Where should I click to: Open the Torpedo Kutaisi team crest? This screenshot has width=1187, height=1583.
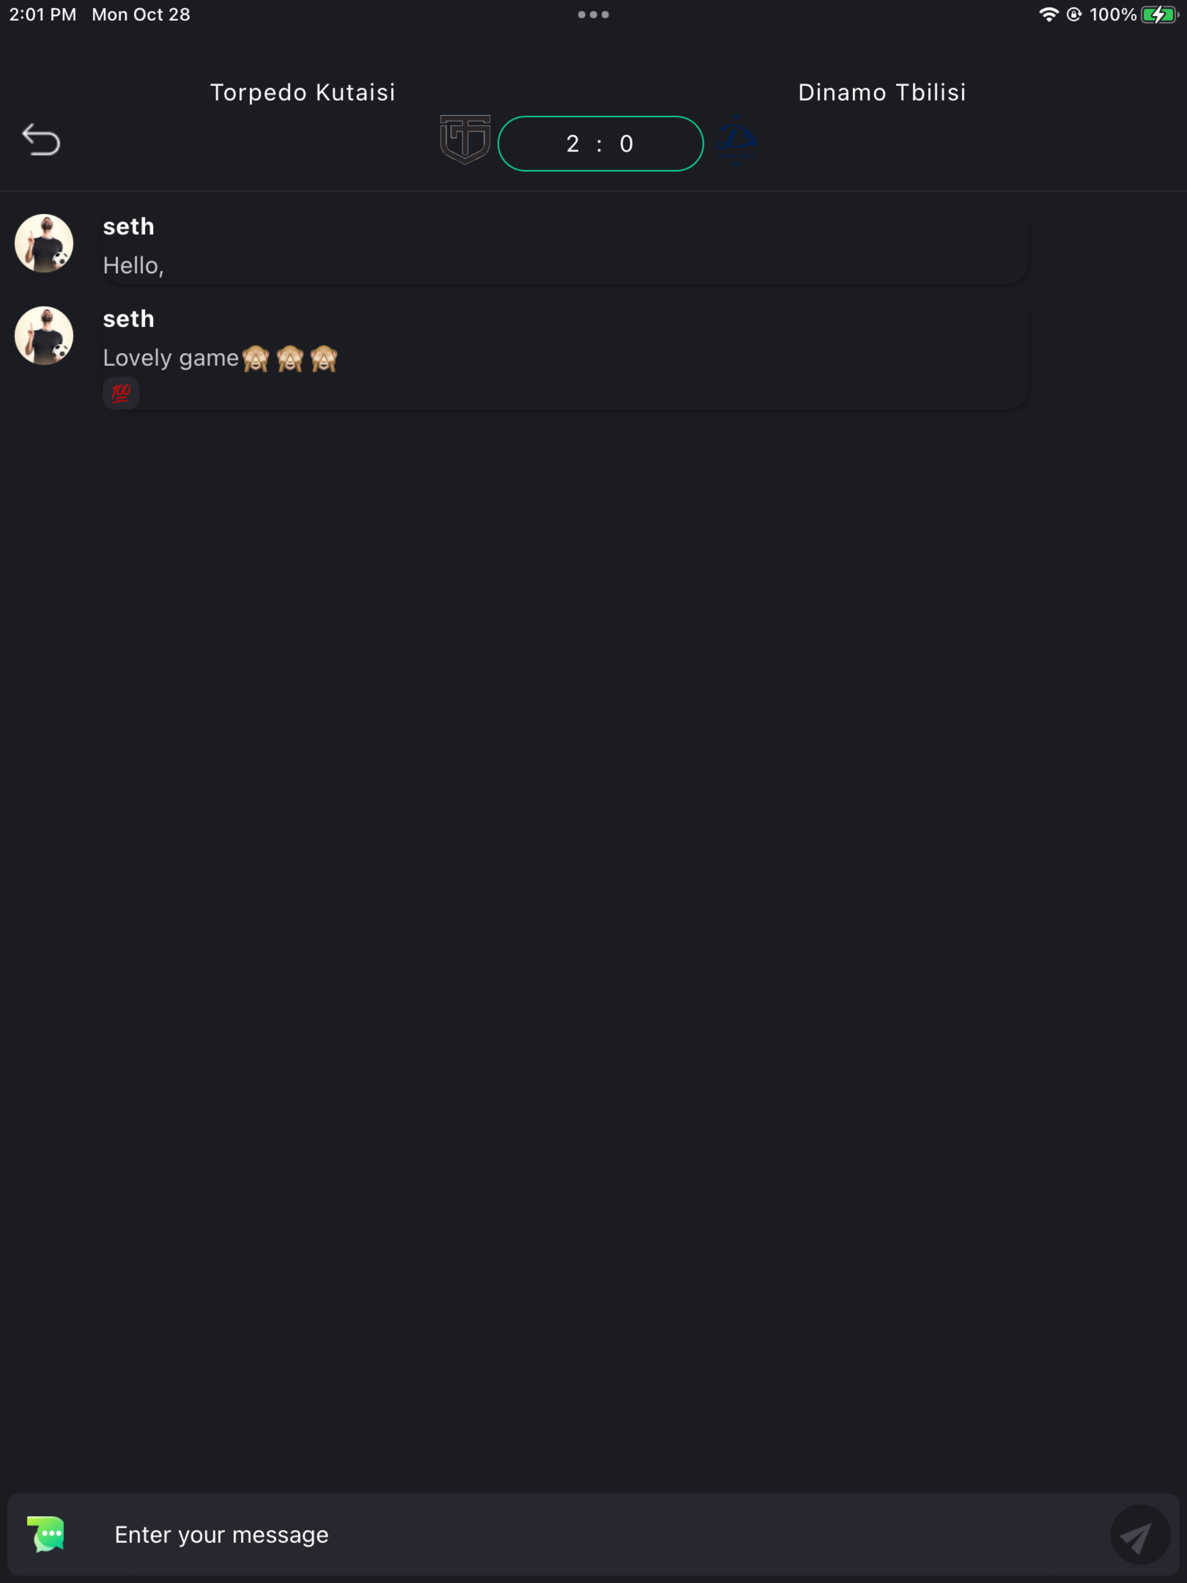point(465,140)
